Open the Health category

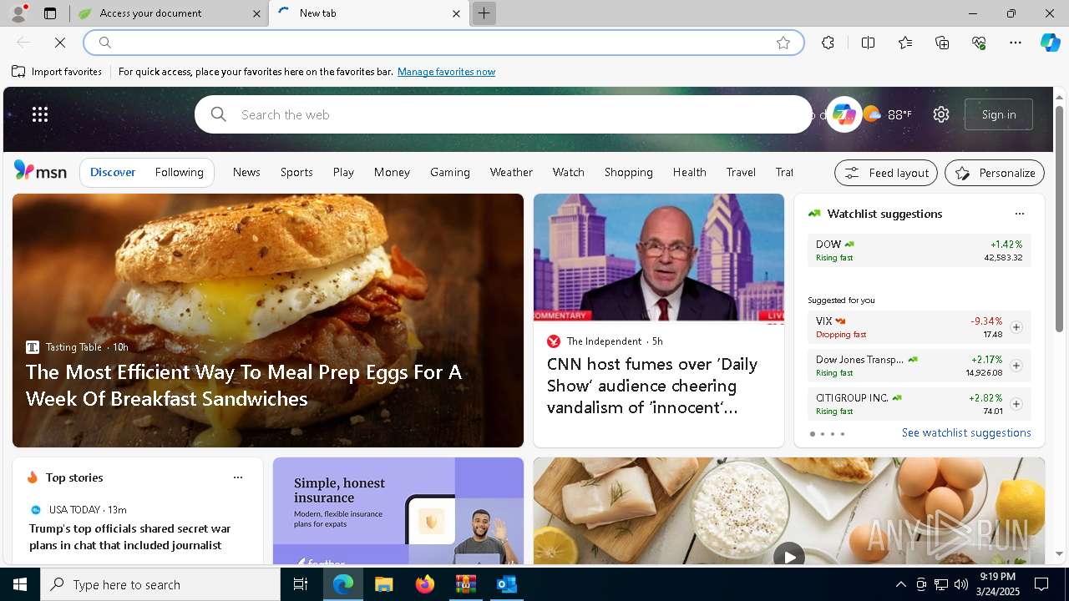(x=690, y=172)
